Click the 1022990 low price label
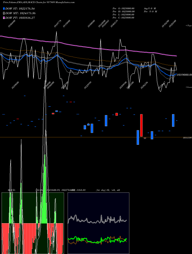This screenshot has width=192, height=254. point(88,85)
